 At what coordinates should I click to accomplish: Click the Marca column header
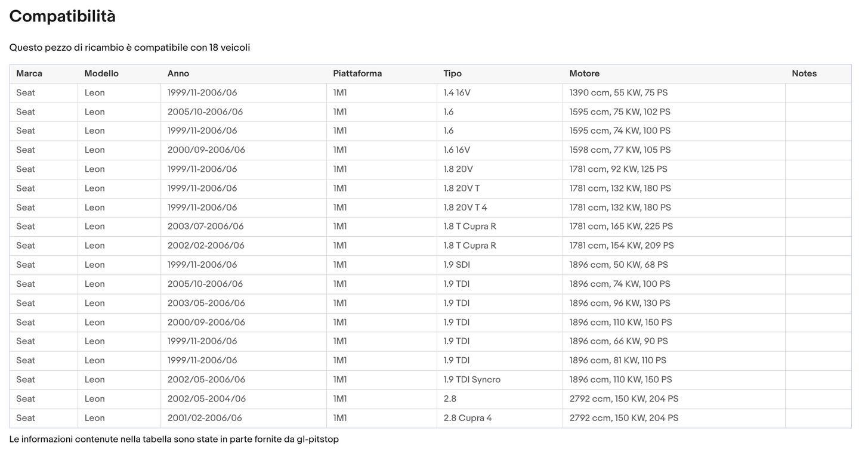point(29,73)
